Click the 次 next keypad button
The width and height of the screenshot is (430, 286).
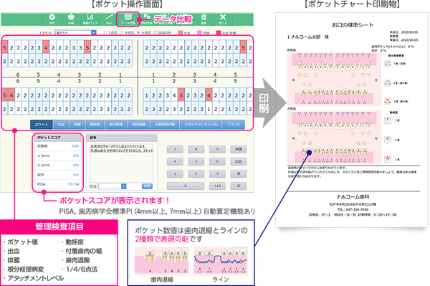[x=239, y=186]
